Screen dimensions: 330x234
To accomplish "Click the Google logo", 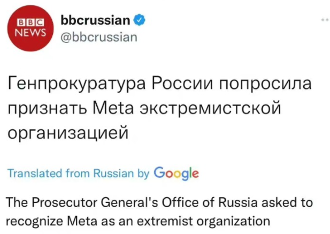I will (x=176, y=173).
